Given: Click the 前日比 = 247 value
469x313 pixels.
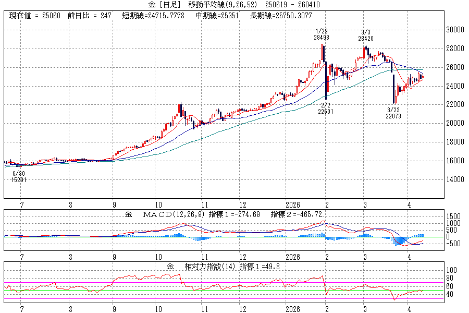Looking at the screenshot, I should coord(89,16).
